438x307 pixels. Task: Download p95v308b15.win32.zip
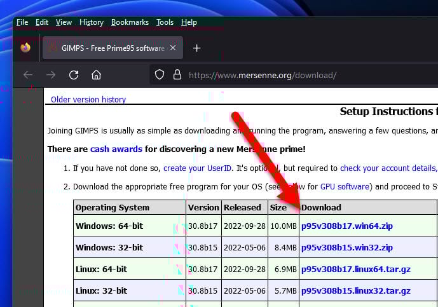(x=347, y=247)
